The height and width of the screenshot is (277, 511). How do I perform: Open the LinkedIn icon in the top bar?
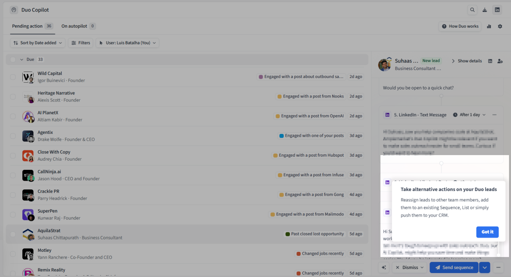[x=497, y=10]
